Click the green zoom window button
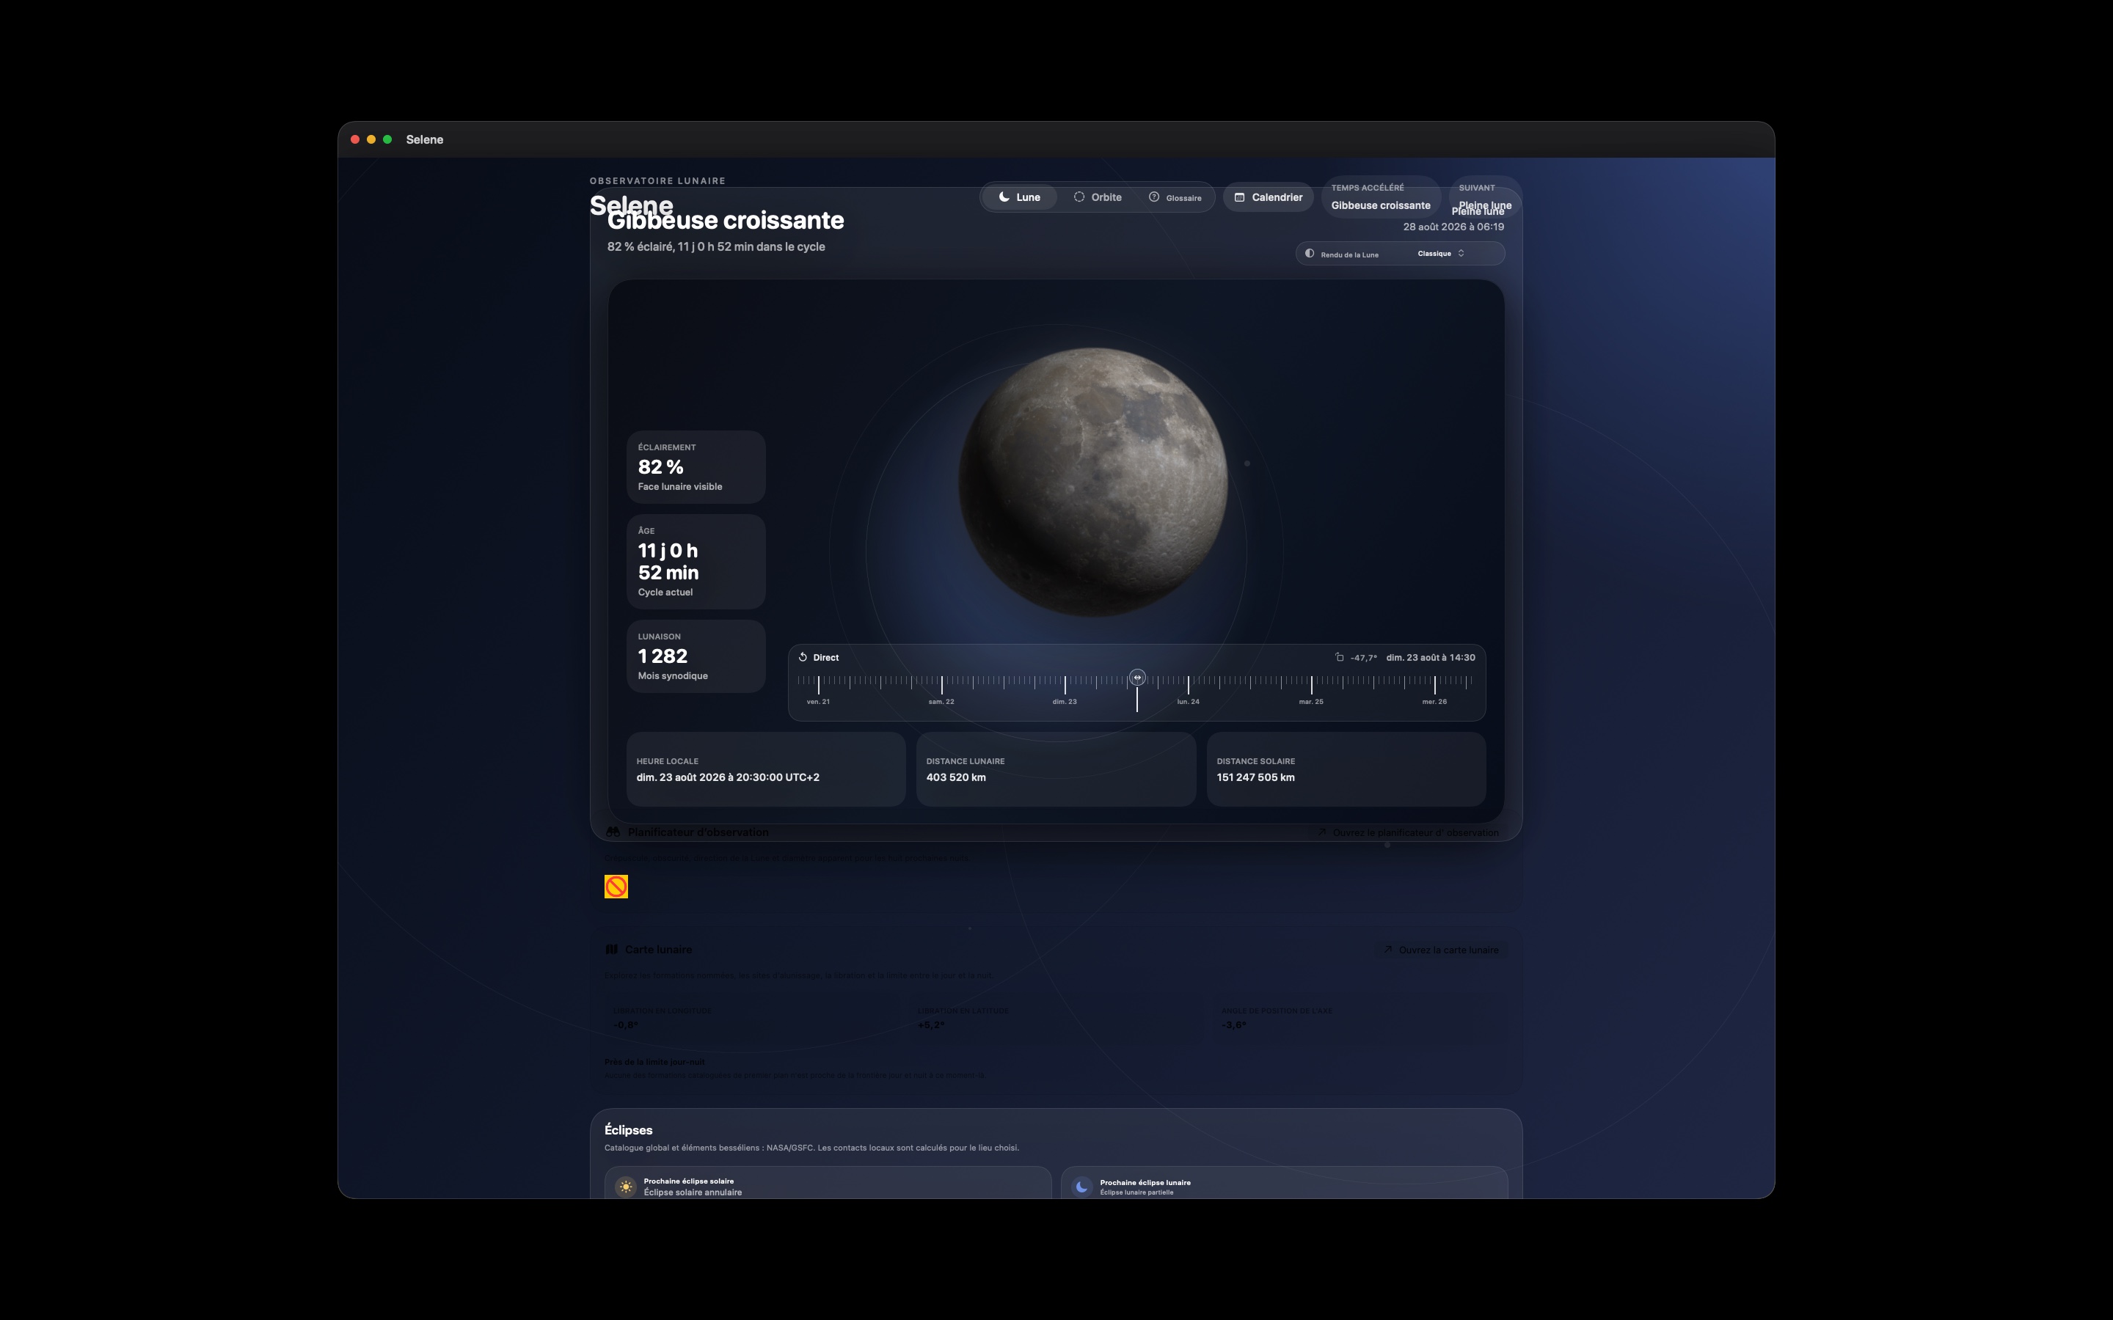Screen dimensions: 2113x1320 (387, 139)
